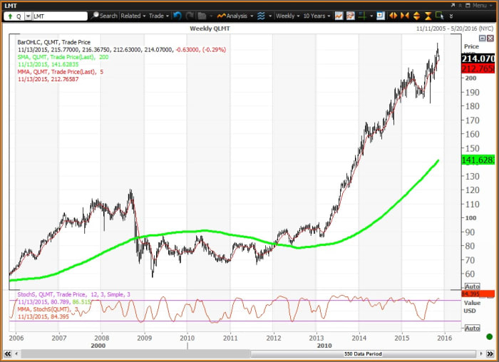Open the Analysis menu

pos(235,16)
